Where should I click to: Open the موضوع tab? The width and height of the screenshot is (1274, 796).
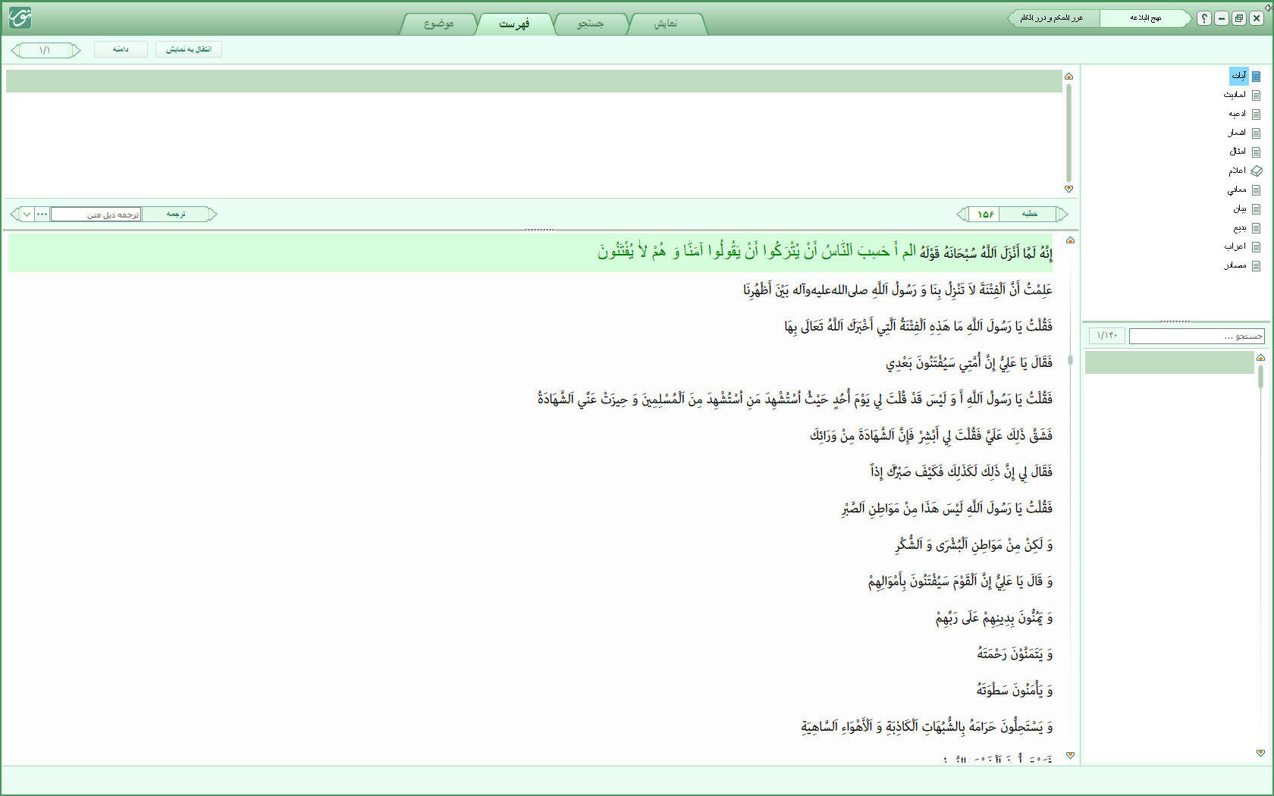click(x=438, y=24)
